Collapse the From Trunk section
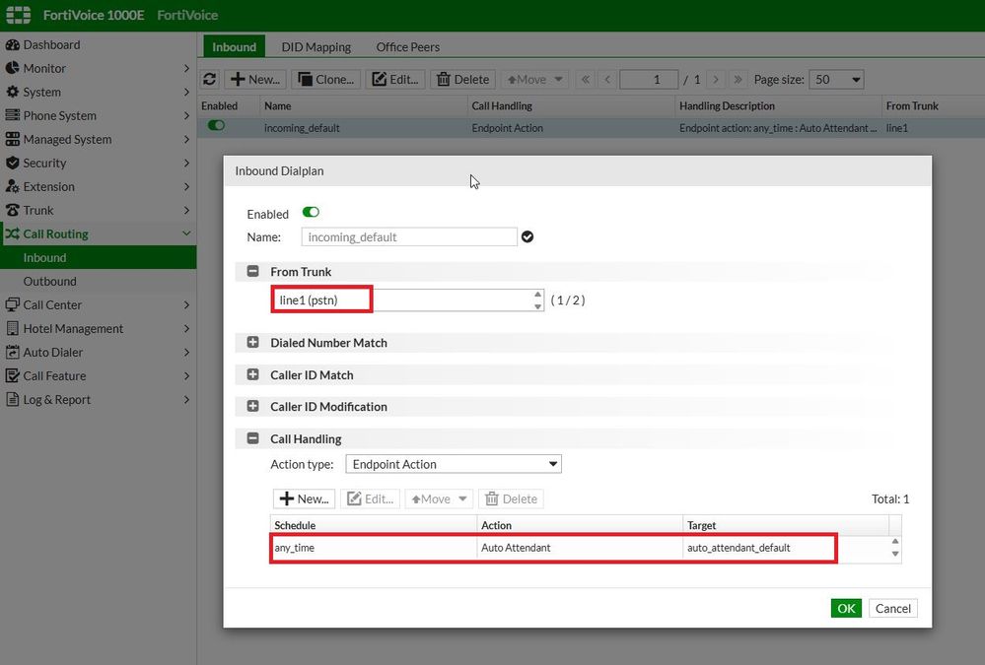 (x=252, y=272)
